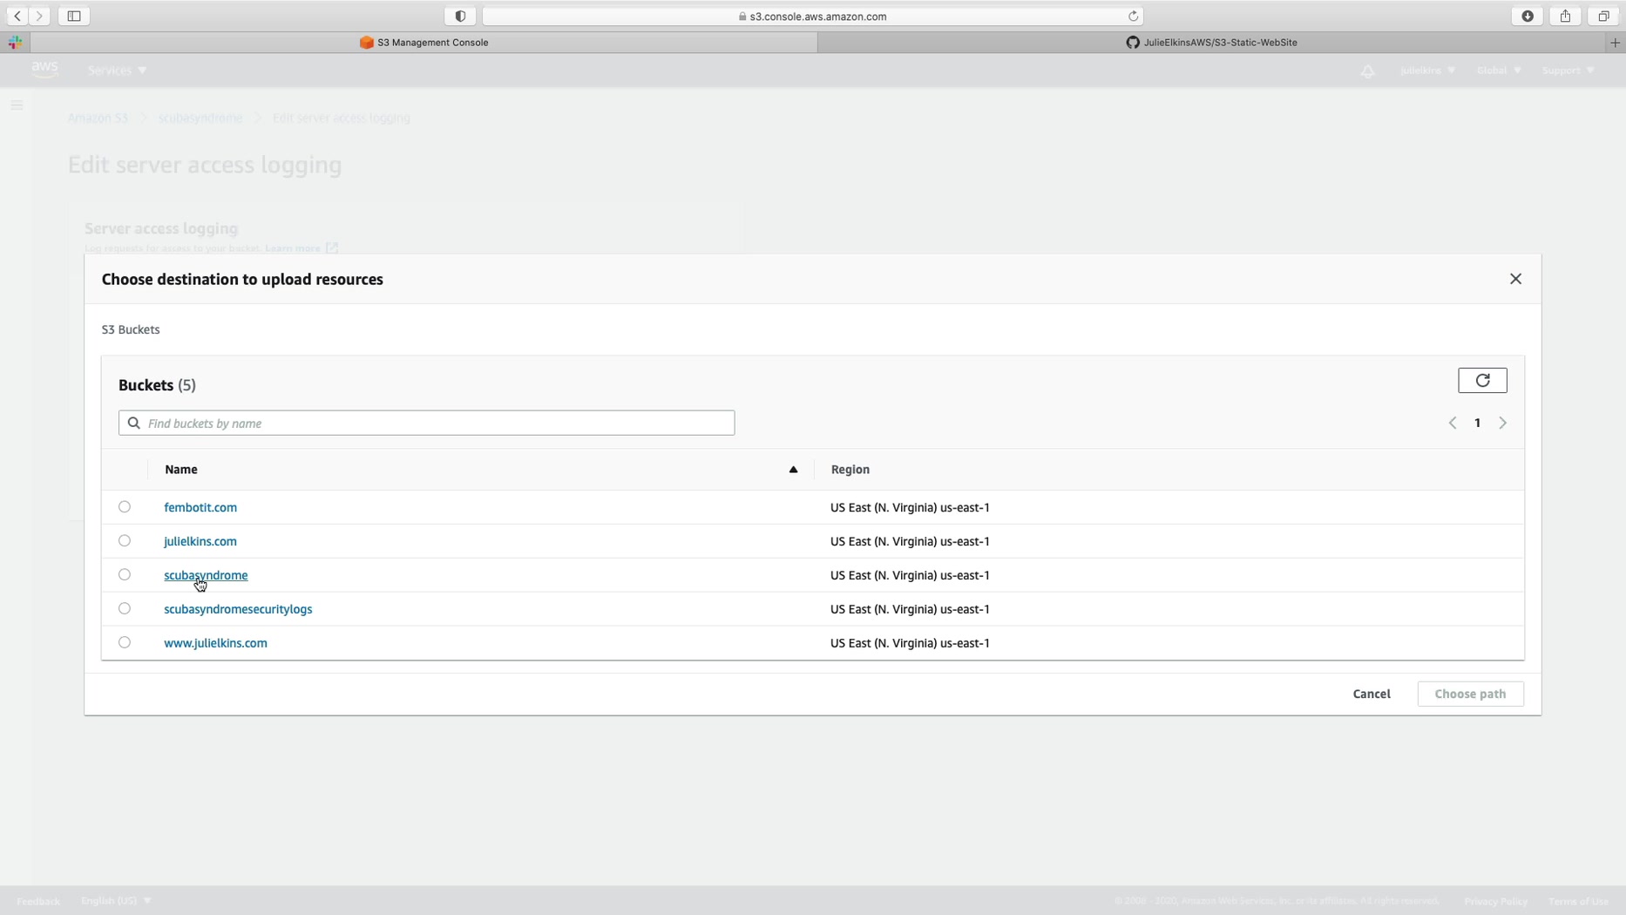Open the fembotit.com bucket link

[x=200, y=507]
